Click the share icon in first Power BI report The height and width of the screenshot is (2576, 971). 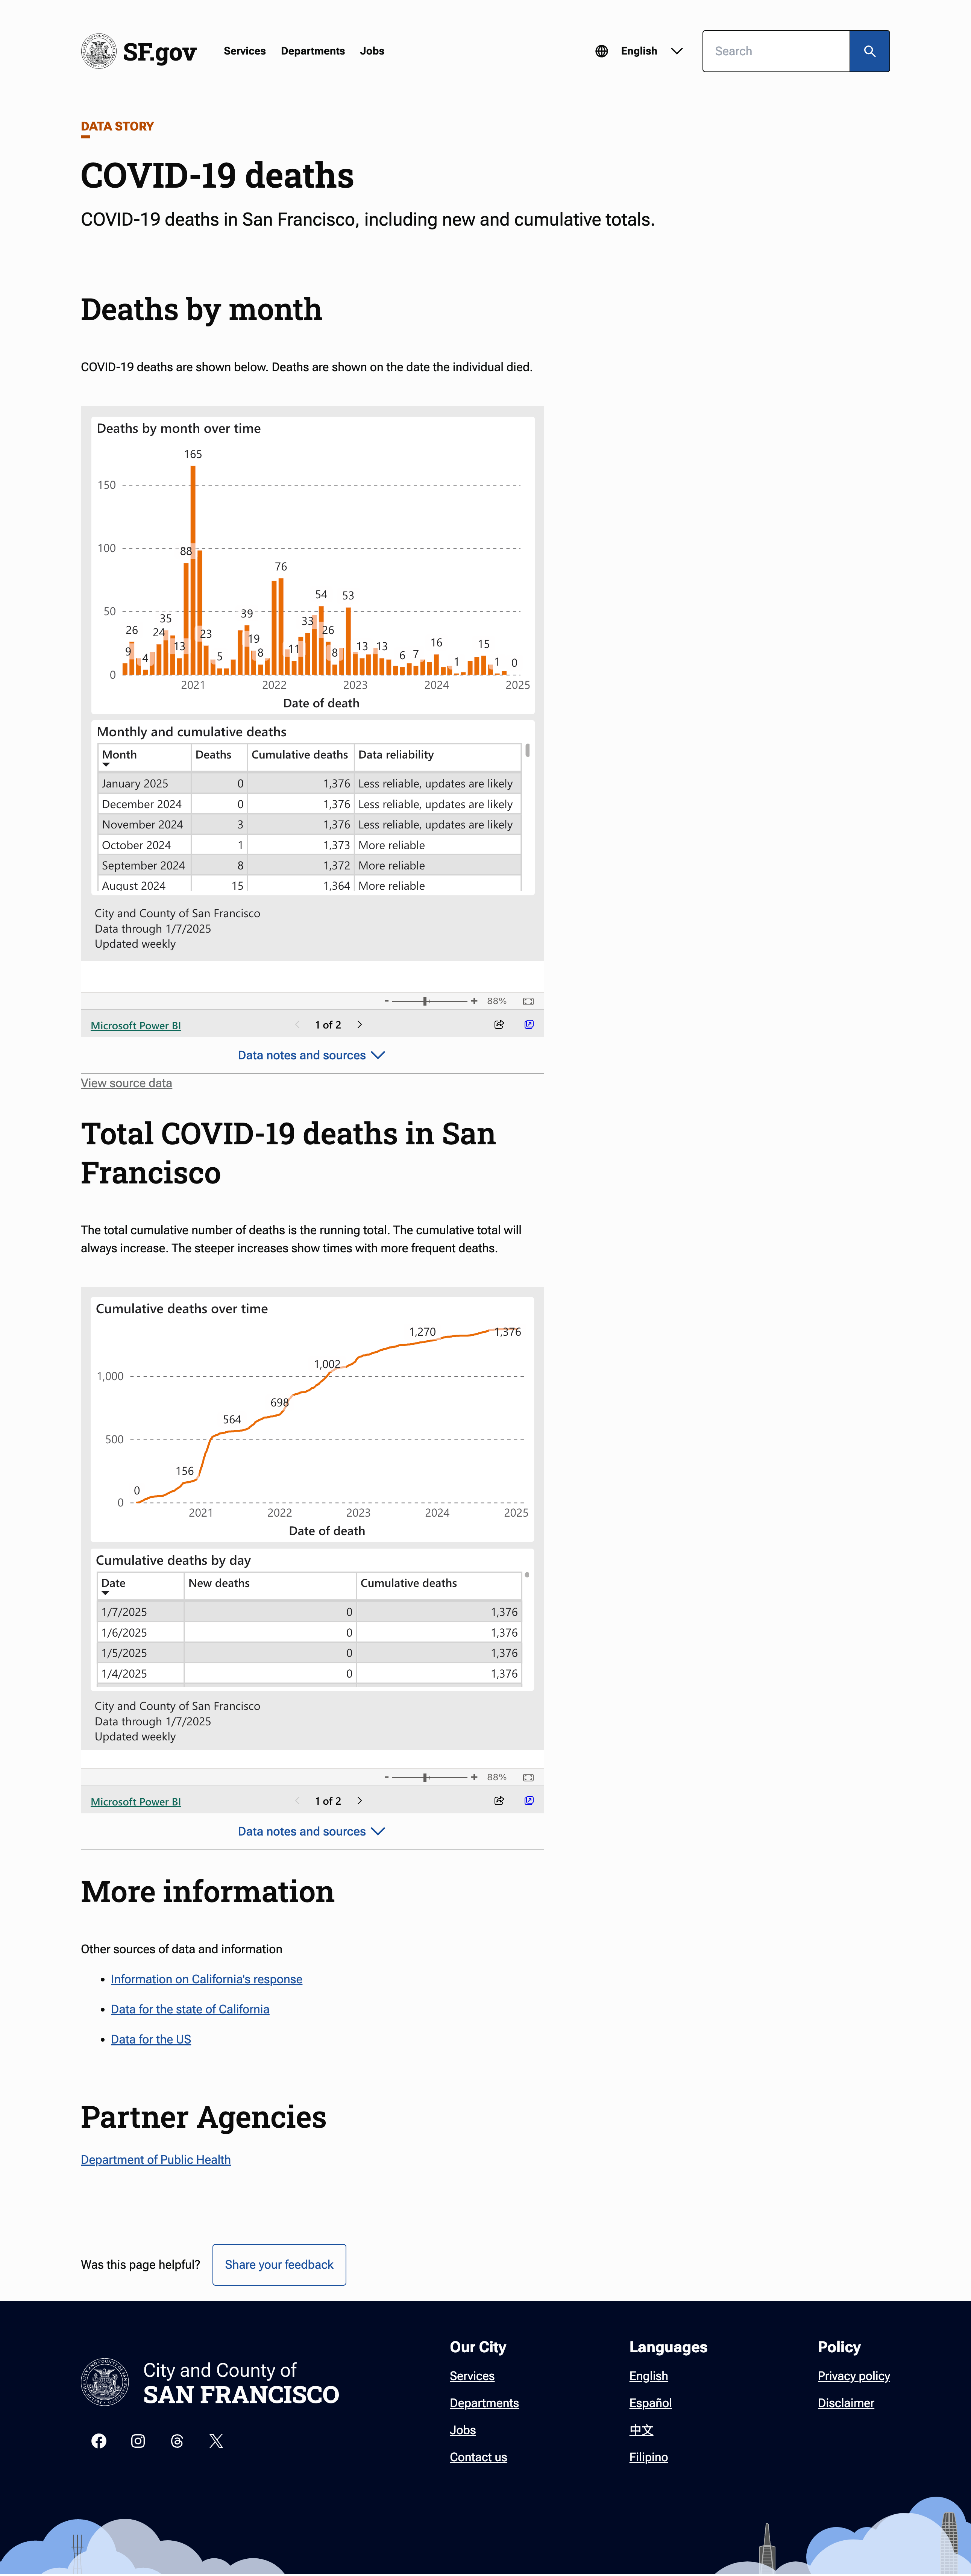pyautogui.click(x=499, y=1024)
